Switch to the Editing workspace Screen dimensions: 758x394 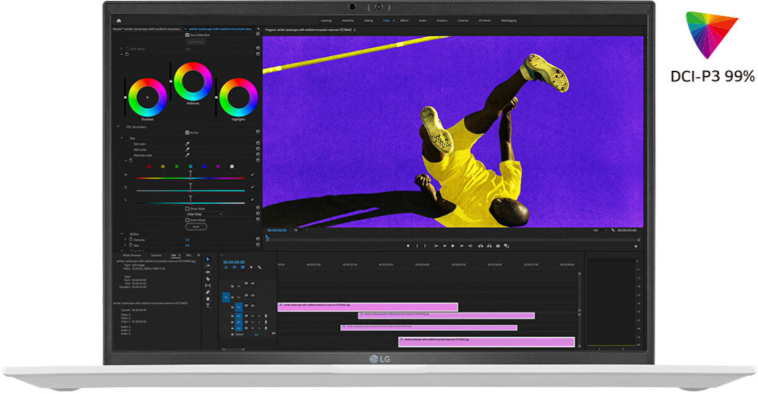pos(368,20)
